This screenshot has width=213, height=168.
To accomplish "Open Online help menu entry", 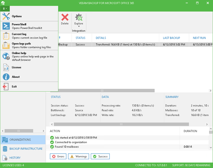I will pyautogui.click(x=29, y=56).
